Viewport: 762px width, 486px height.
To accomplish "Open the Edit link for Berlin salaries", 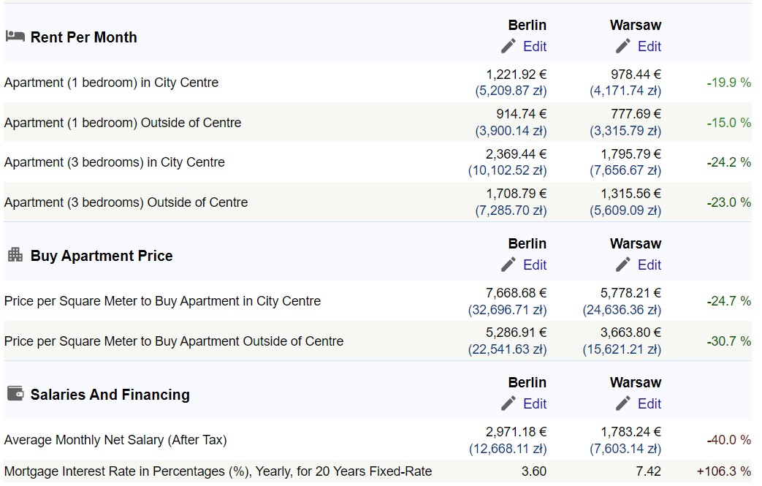I will [x=535, y=403].
